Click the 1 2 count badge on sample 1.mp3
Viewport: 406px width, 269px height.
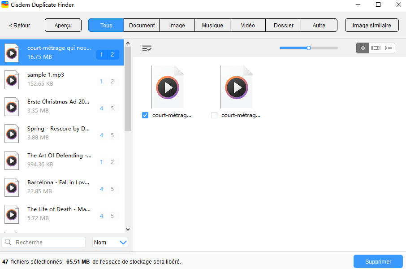pyautogui.click(x=107, y=82)
